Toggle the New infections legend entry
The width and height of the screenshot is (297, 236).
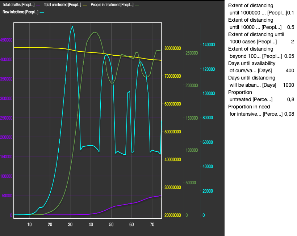[x=23, y=12]
